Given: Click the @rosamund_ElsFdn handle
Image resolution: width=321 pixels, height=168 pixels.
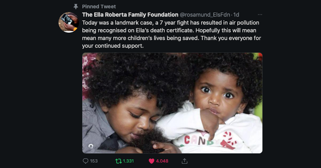Looking at the screenshot, I should pyautogui.click(x=206, y=15).
